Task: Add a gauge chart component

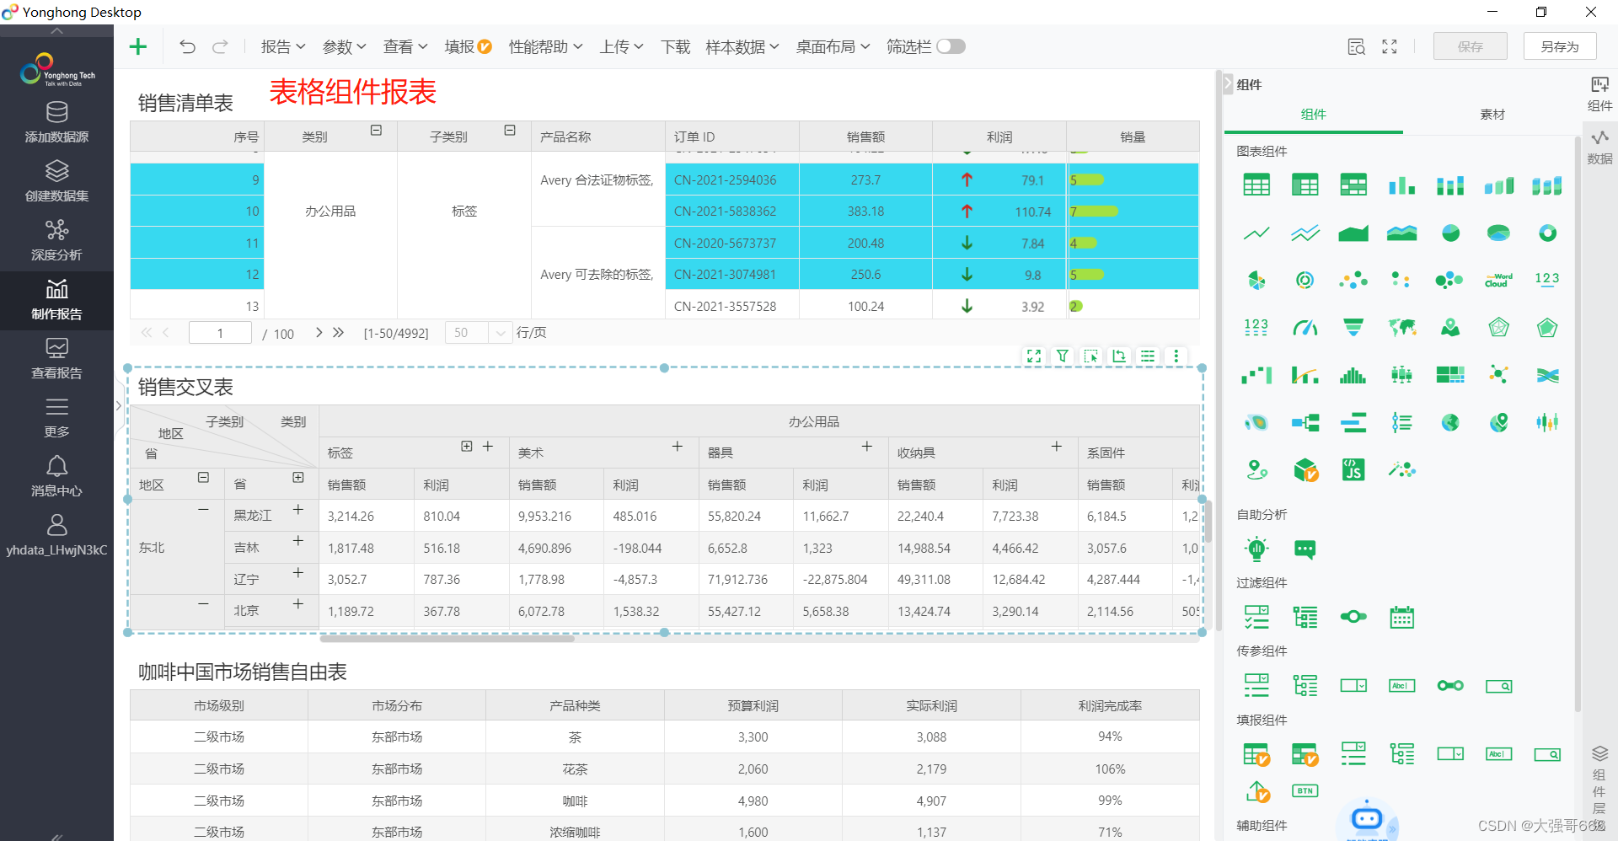Action: (1305, 327)
